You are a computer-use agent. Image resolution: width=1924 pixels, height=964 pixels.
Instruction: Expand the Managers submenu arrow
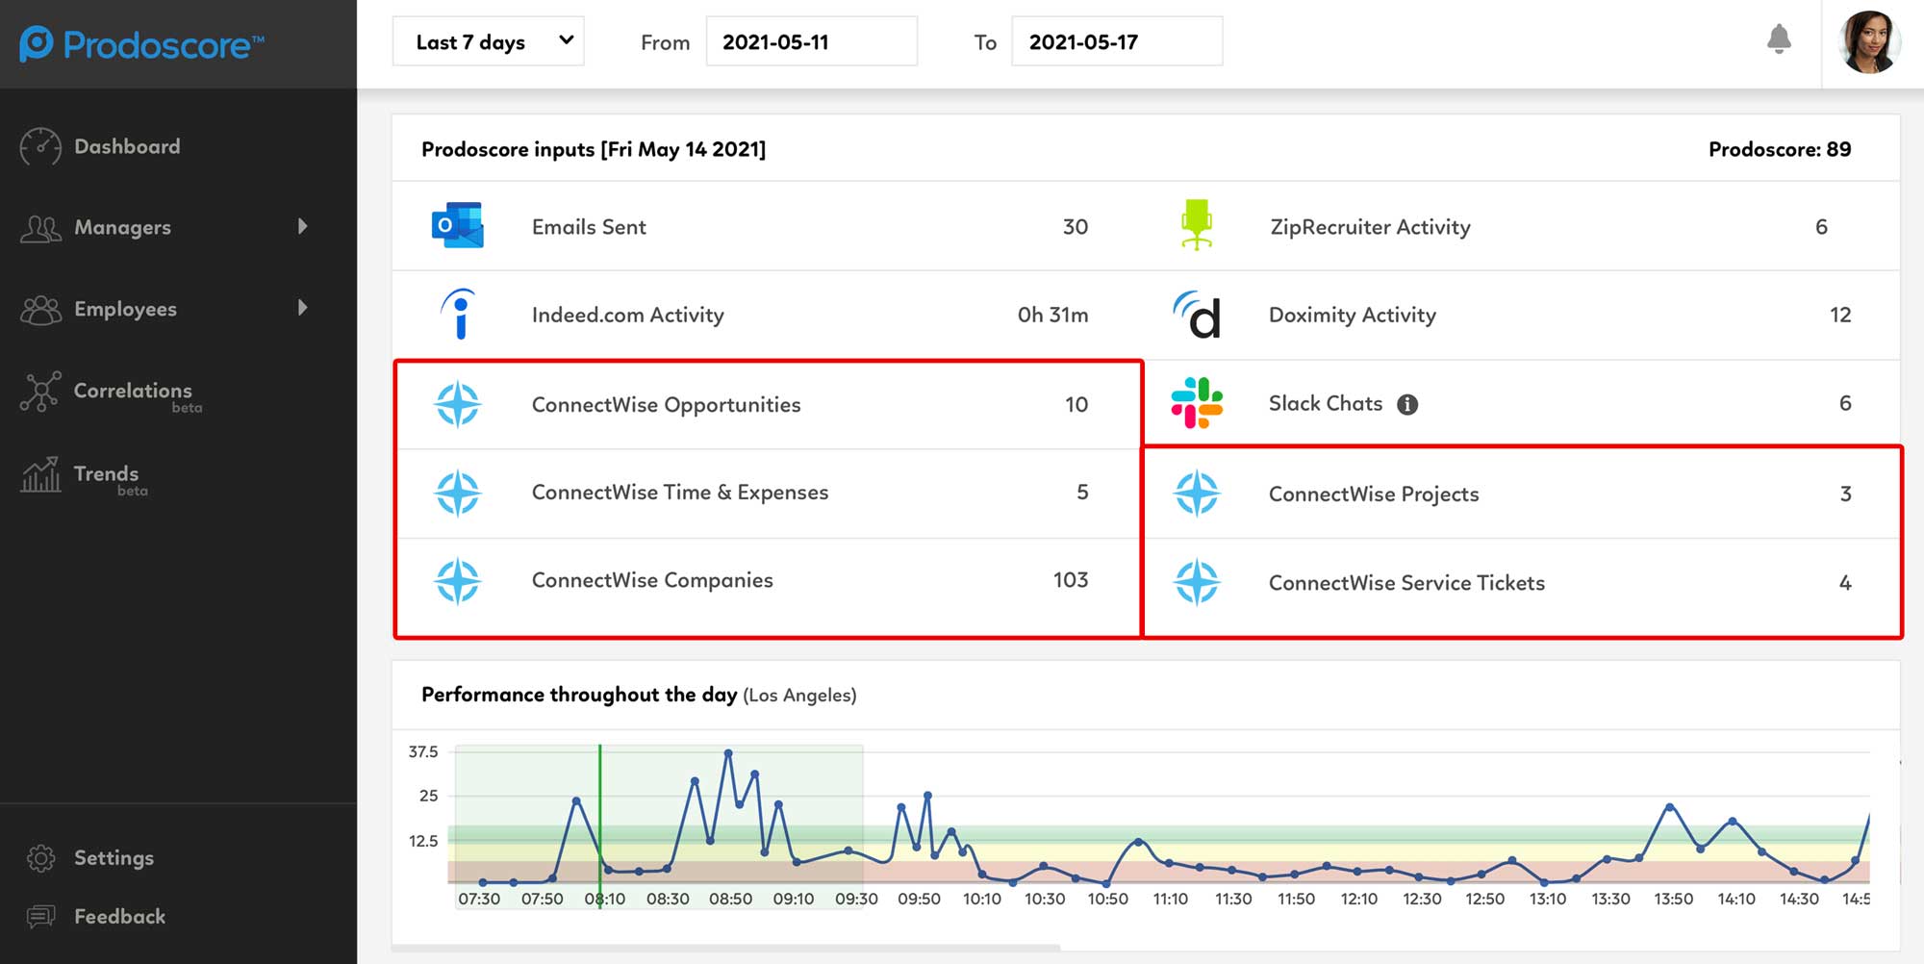coord(303,227)
